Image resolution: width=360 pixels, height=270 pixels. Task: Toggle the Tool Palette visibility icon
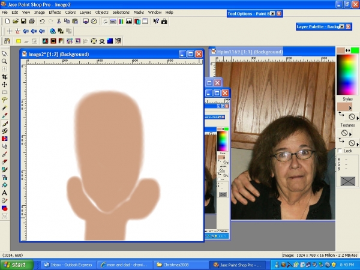click(105, 22)
